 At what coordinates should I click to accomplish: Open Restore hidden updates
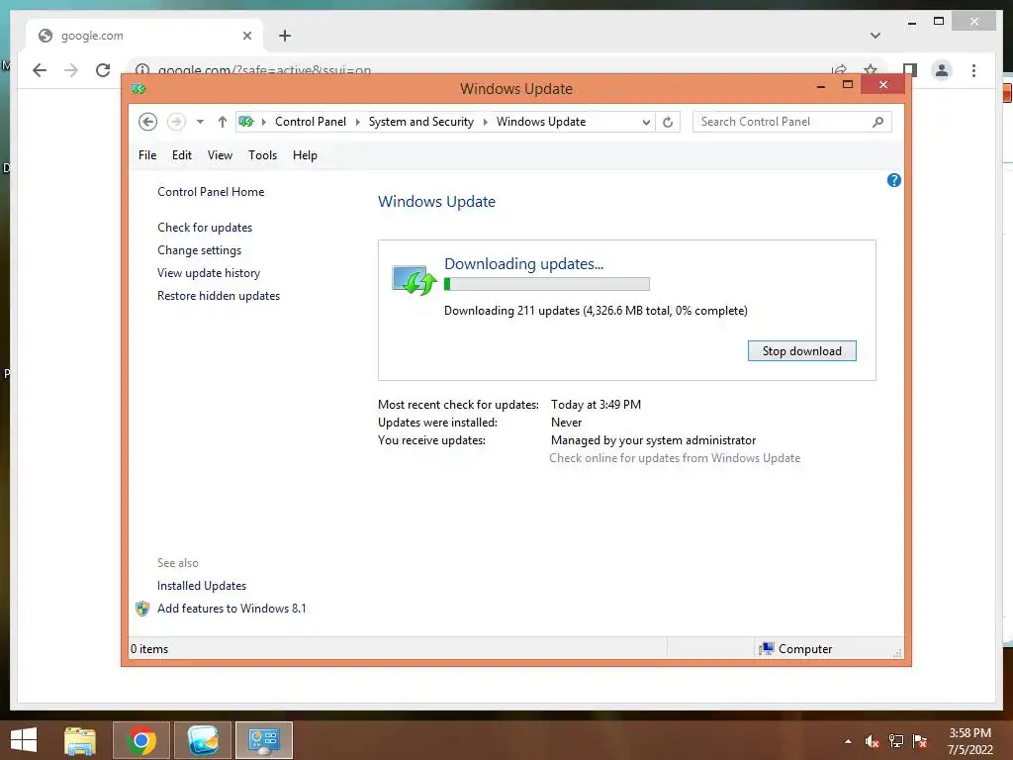coord(219,295)
